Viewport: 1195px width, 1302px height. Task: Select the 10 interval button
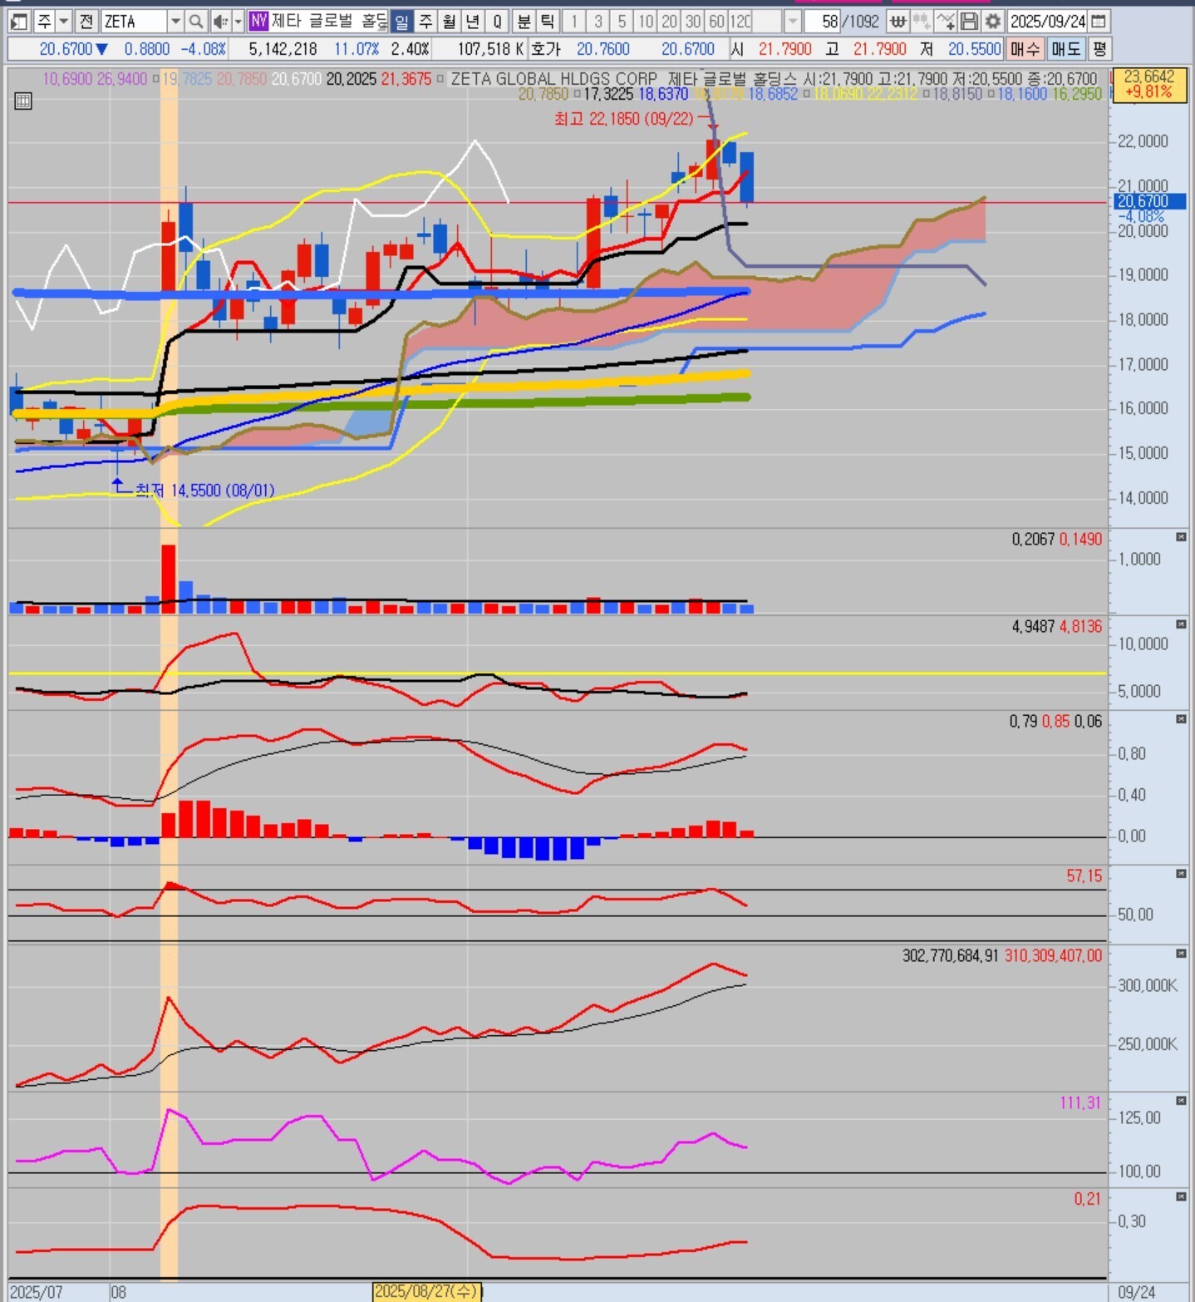pos(646,21)
